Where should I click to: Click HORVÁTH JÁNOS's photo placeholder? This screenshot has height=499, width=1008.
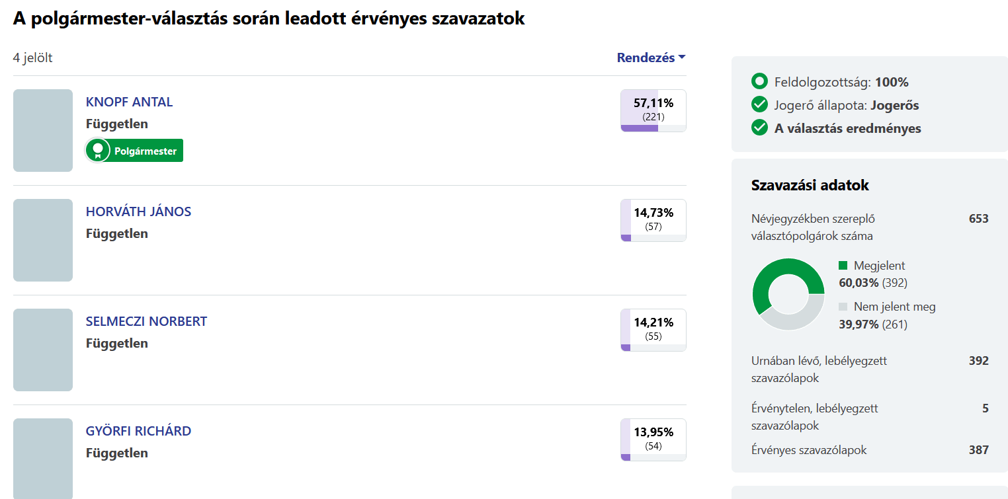click(x=43, y=240)
